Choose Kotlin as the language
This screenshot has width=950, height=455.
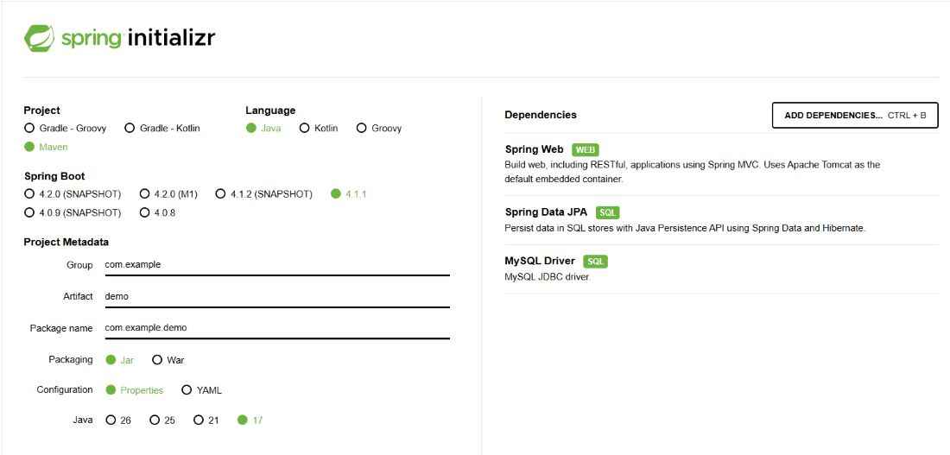coord(320,129)
